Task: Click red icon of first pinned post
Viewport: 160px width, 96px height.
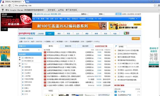Action: point(45,52)
